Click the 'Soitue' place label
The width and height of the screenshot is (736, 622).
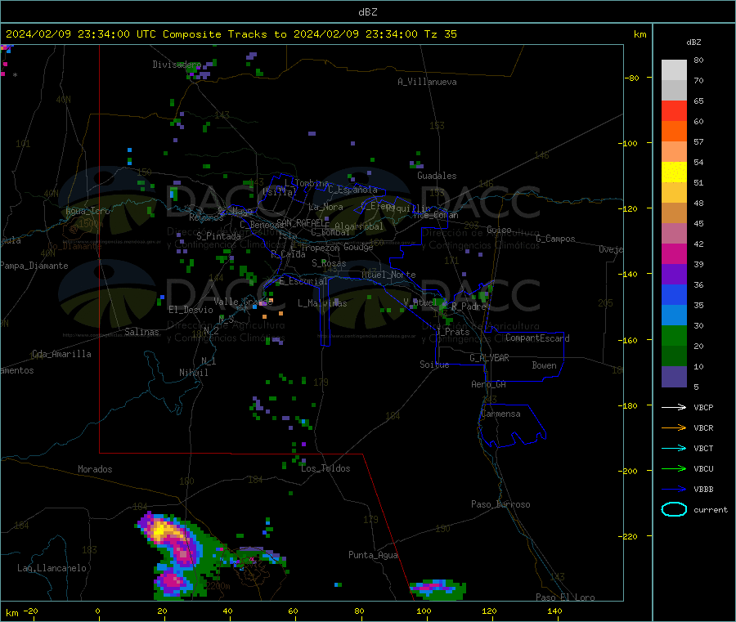(x=434, y=365)
